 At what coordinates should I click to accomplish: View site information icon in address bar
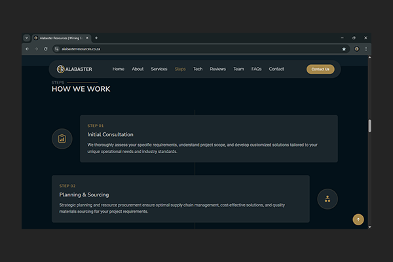[x=56, y=49]
